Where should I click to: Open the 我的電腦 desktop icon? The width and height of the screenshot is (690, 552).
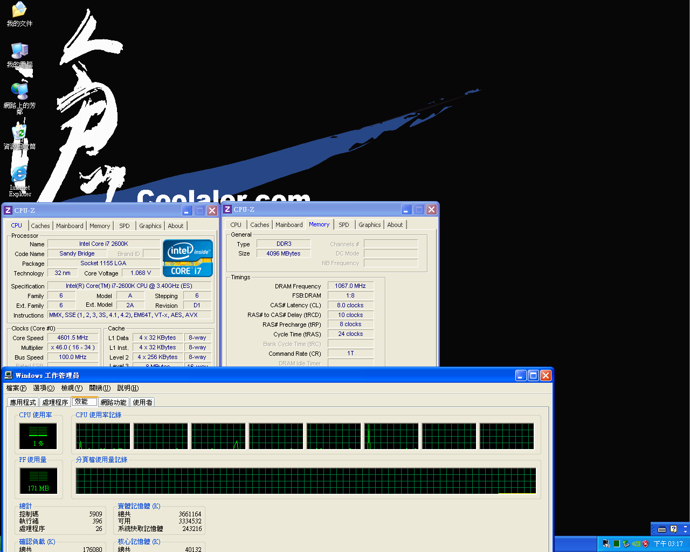click(x=19, y=55)
